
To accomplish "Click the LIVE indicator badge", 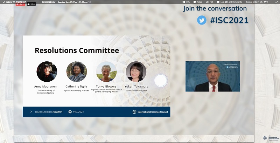I will (x=20, y=4).
